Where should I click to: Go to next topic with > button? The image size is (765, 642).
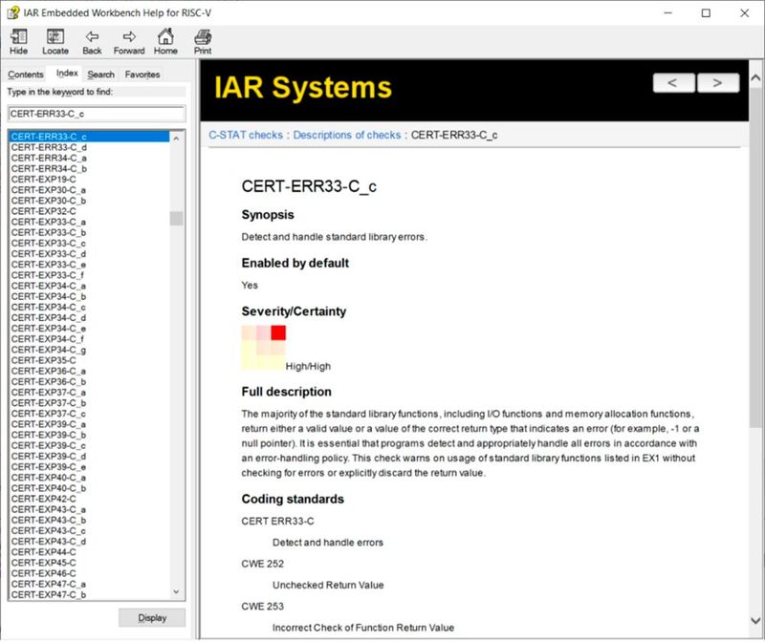718,83
